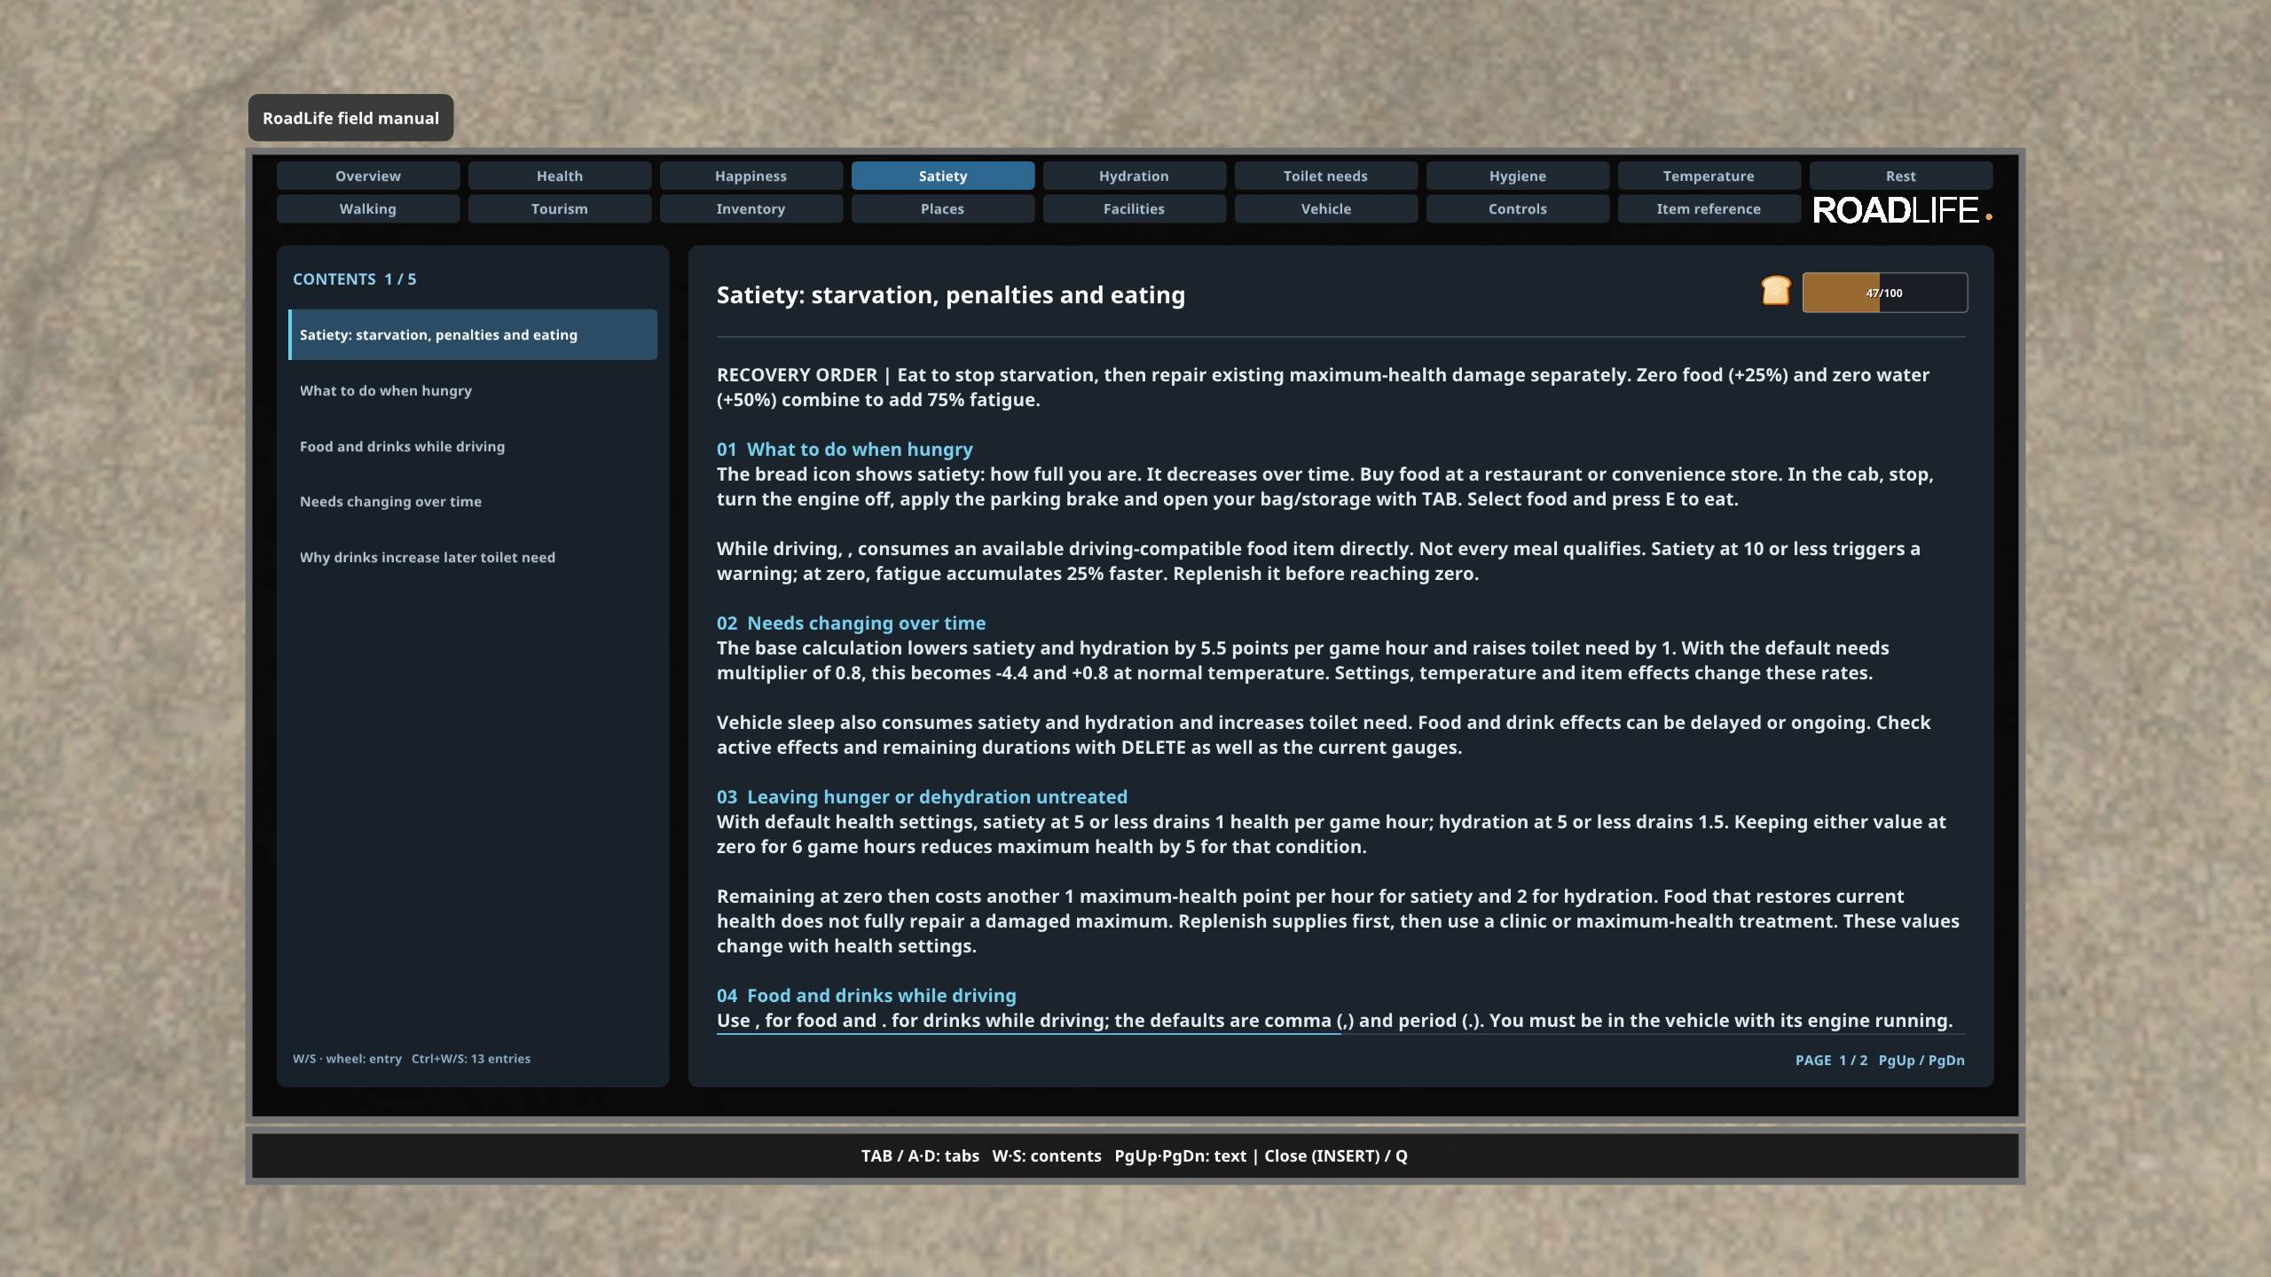
Task: Open the Temperature tab
Action: (x=1709, y=176)
